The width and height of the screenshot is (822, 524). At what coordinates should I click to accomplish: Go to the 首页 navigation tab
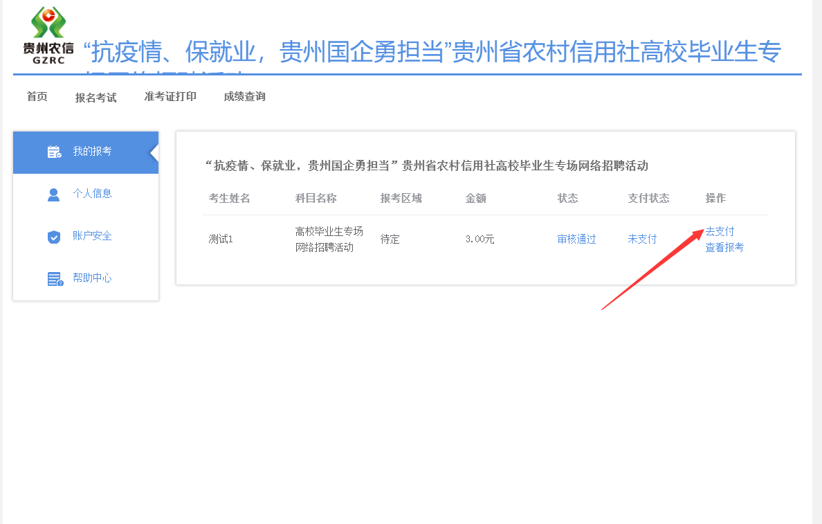[37, 97]
